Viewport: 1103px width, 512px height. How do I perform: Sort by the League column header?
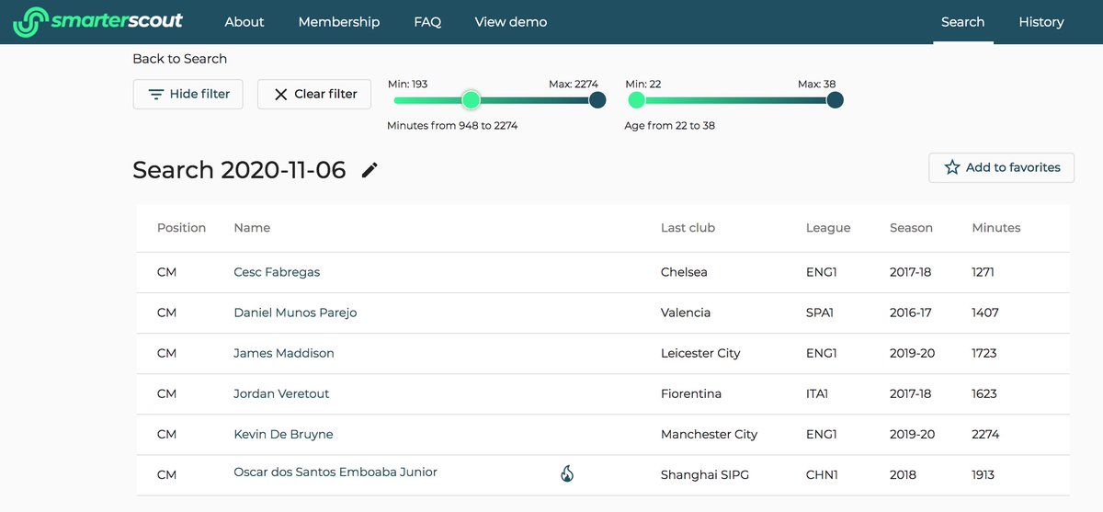click(828, 228)
